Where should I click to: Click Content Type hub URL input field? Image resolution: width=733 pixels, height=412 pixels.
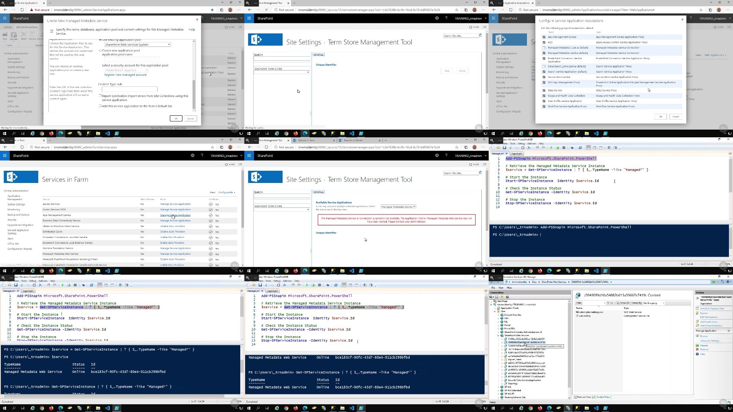coord(129,89)
